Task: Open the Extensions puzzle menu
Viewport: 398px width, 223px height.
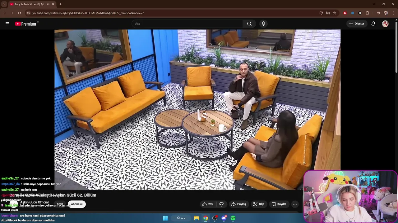Action: coord(368,13)
